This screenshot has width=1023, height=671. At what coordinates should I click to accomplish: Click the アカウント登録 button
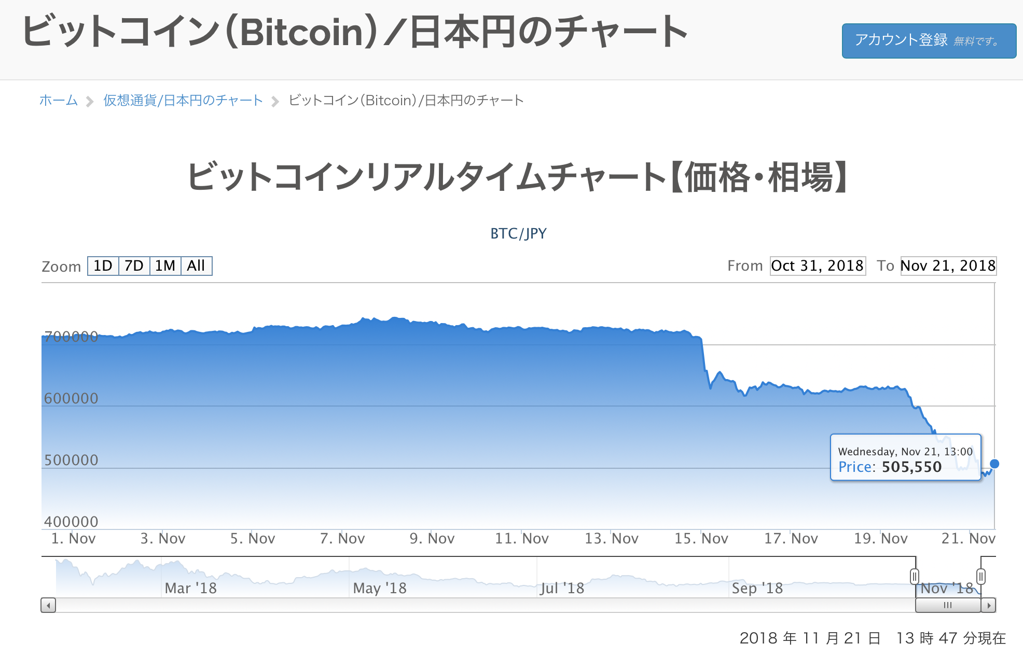(x=928, y=40)
